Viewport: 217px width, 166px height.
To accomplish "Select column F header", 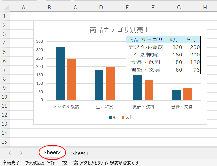I will pyautogui.click(x=153, y=8).
